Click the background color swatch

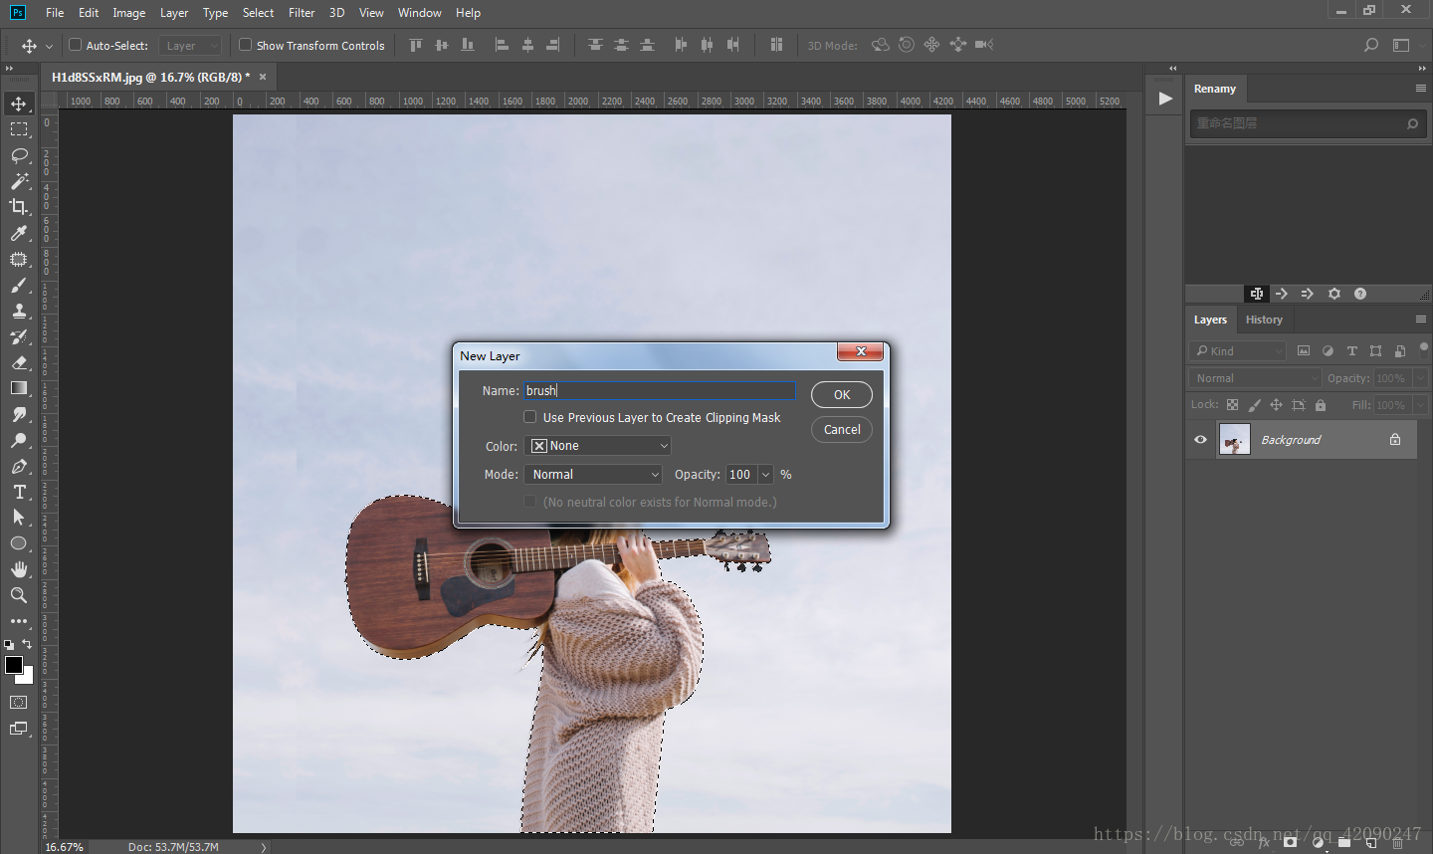click(x=27, y=677)
